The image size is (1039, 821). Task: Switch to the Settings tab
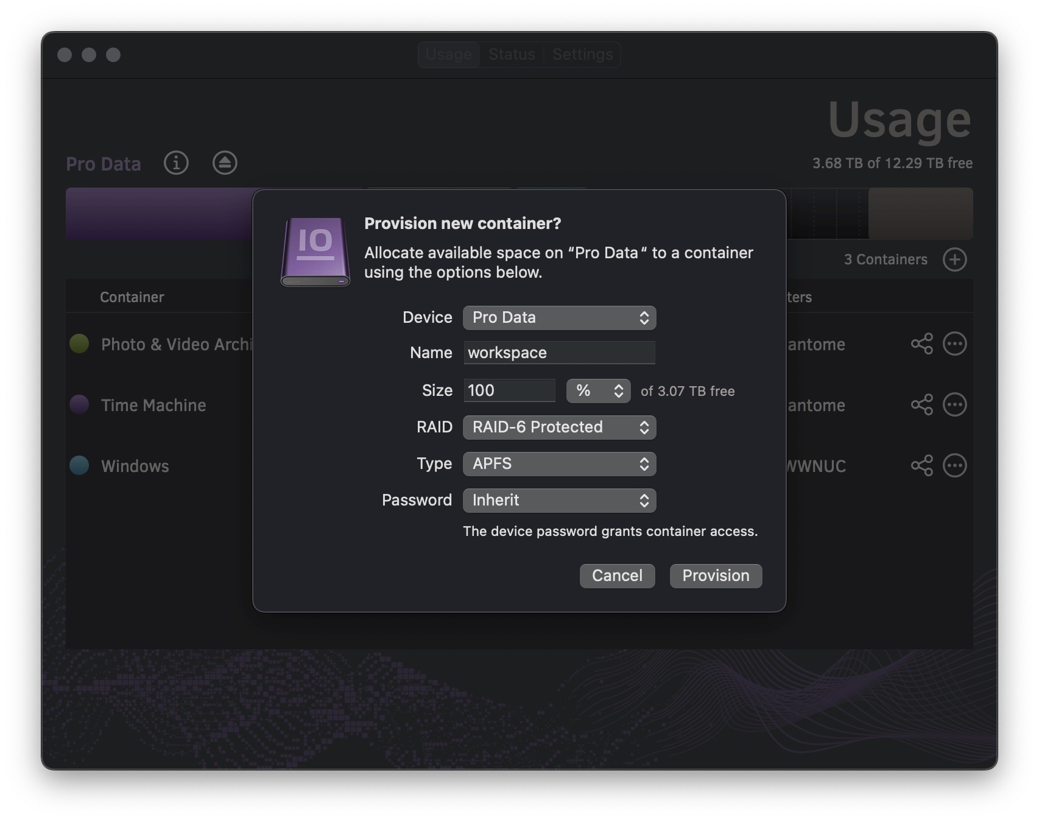582,55
